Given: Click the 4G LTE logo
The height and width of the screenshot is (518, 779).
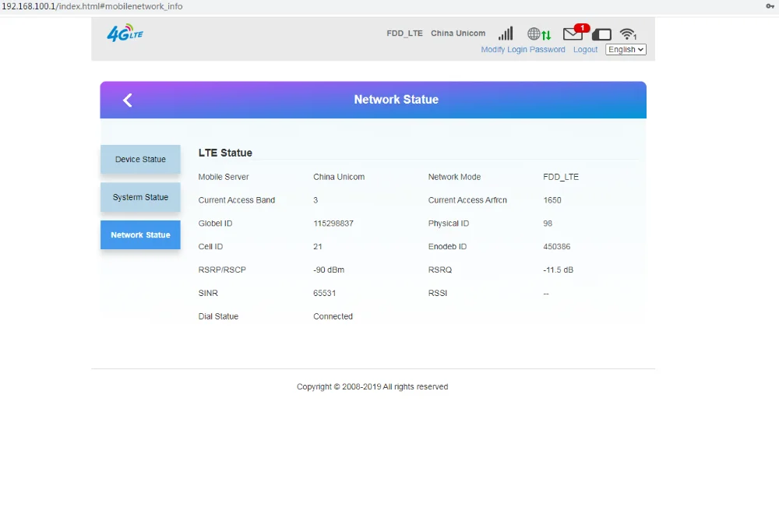Looking at the screenshot, I should click(x=125, y=33).
